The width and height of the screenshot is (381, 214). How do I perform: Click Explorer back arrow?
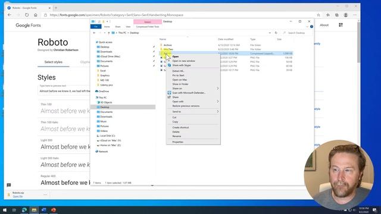94,33
